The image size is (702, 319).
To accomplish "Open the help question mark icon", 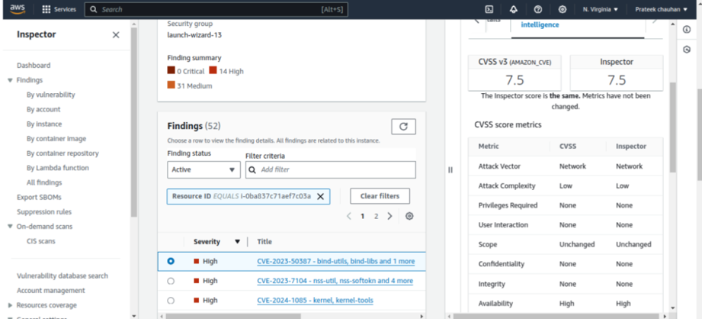I will 538,9.
